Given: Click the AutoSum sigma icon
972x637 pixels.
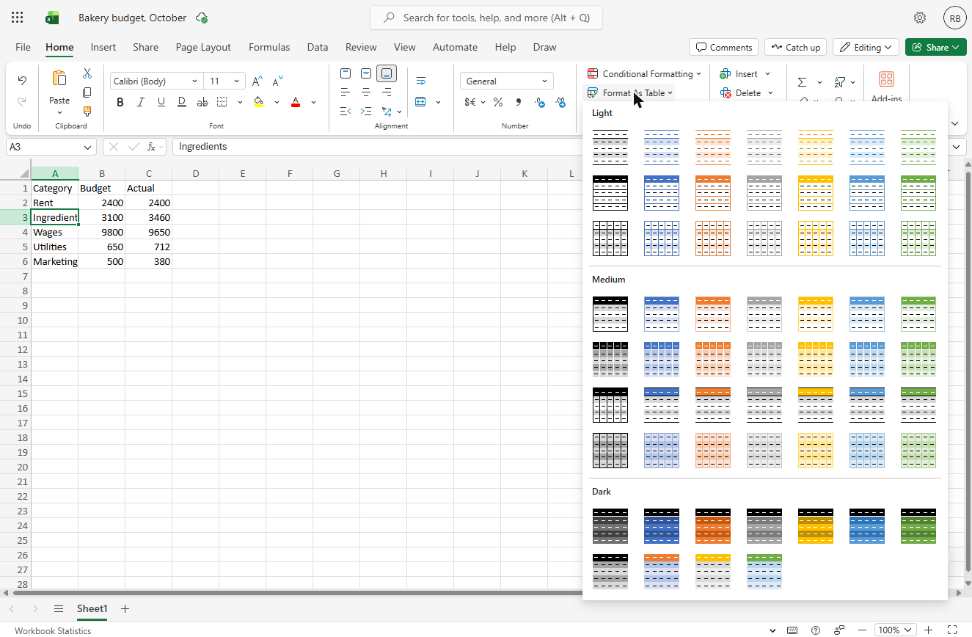Looking at the screenshot, I should (x=802, y=82).
